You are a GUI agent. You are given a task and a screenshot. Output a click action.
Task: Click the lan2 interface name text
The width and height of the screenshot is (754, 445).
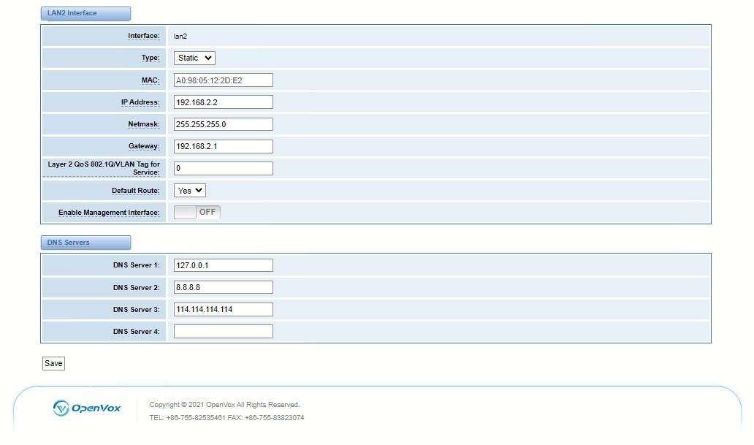180,36
